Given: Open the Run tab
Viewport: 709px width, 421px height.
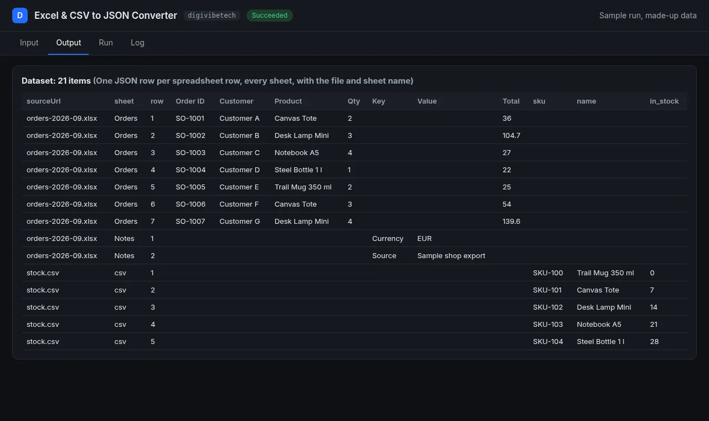Looking at the screenshot, I should click(x=106, y=43).
